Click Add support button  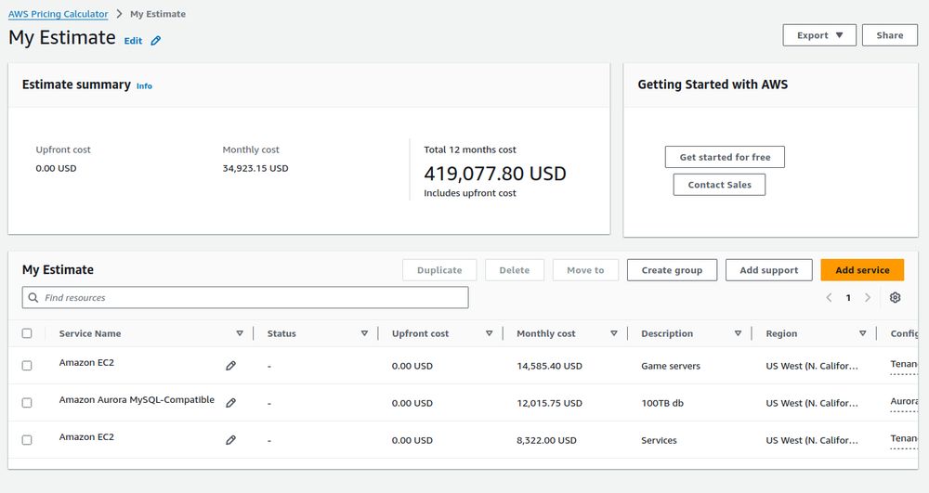point(769,270)
